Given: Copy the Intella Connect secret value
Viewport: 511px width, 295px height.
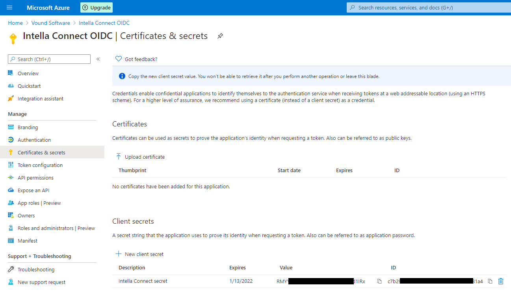Looking at the screenshot, I should pyautogui.click(x=379, y=281).
